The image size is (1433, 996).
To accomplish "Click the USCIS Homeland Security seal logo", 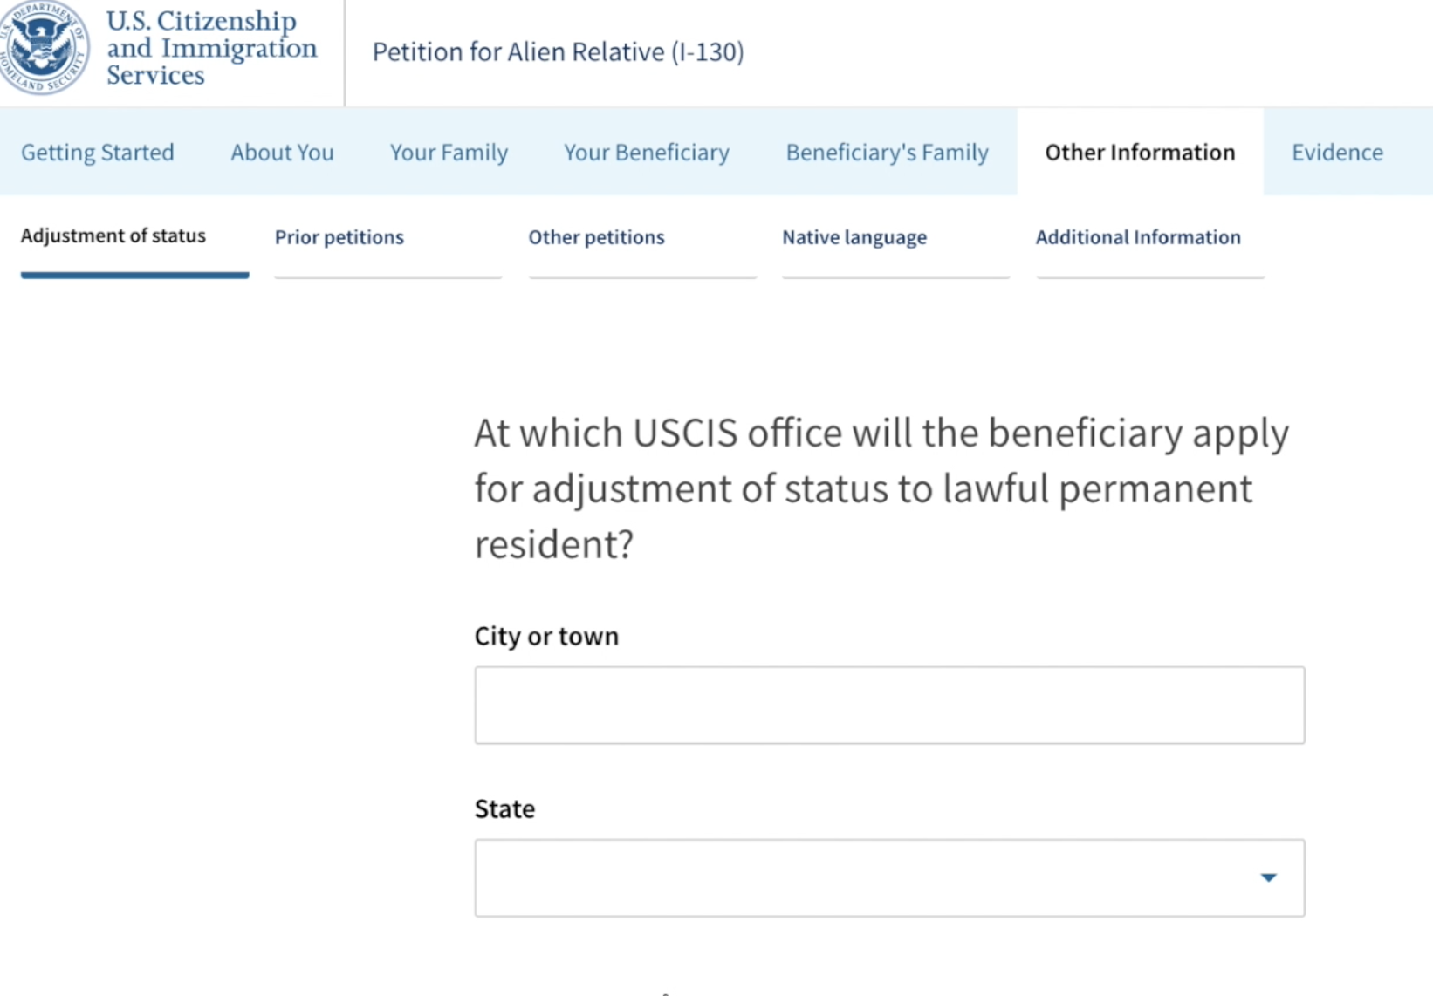I will click(44, 48).
